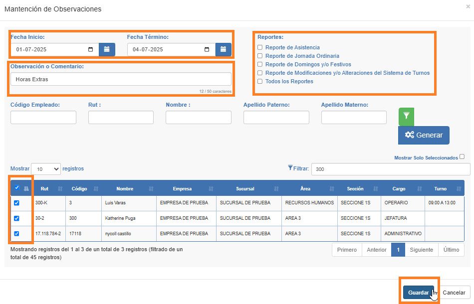The width and height of the screenshot is (474, 304).
Task: Check Todos los Reportes
Action: (259, 81)
